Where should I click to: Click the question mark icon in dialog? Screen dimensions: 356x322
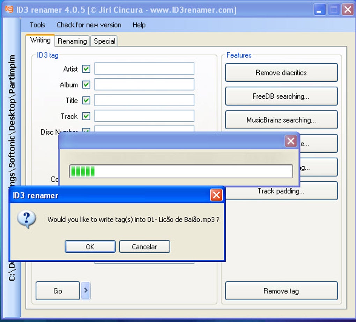27,219
